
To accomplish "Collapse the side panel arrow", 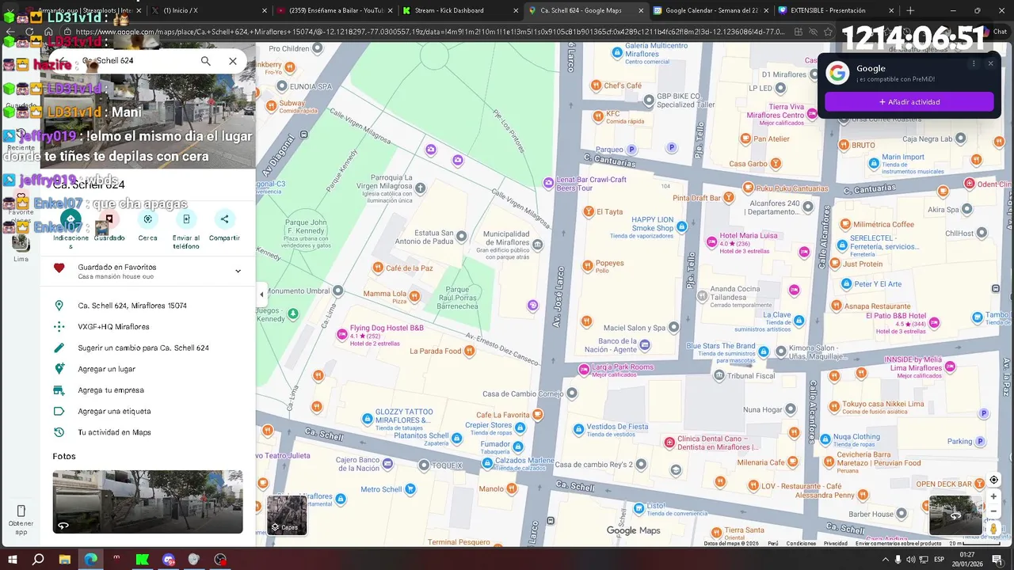I will [x=261, y=294].
